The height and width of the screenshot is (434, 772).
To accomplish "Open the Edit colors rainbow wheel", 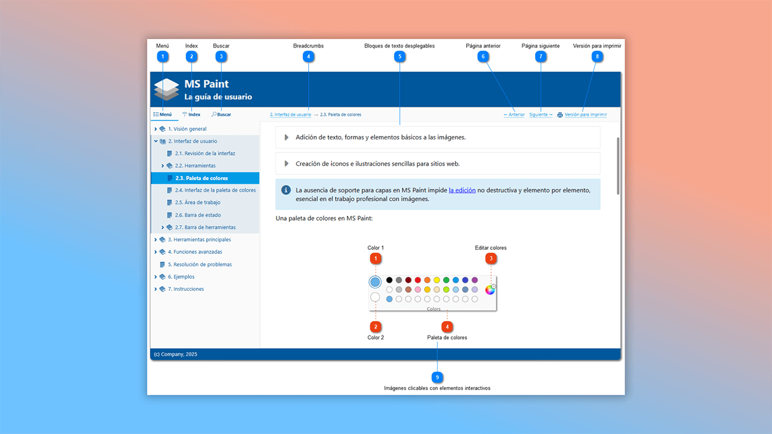I will (490, 290).
